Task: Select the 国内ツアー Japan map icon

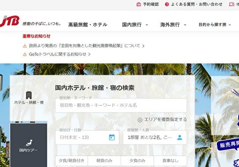Action: point(29,143)
